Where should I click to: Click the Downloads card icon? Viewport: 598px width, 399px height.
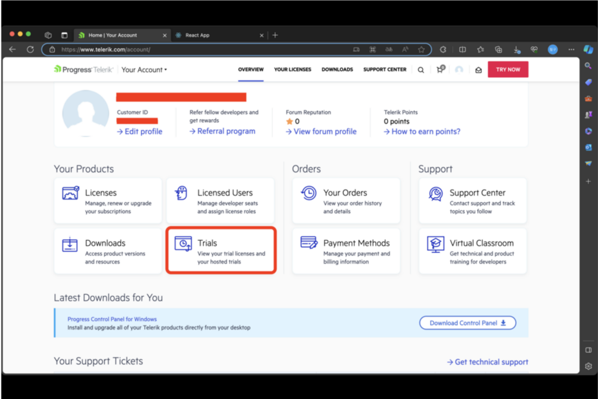[70, 245]
